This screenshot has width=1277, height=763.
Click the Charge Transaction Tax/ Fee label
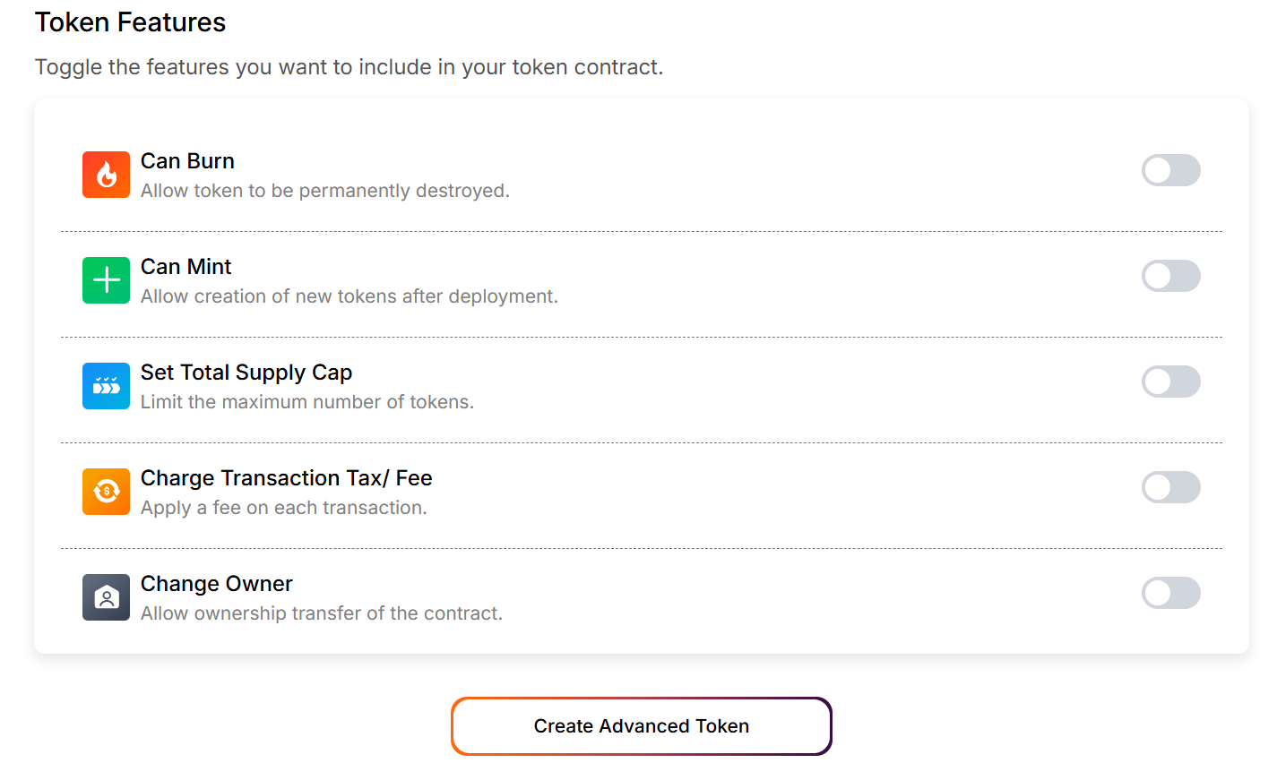tap(286, 478)
